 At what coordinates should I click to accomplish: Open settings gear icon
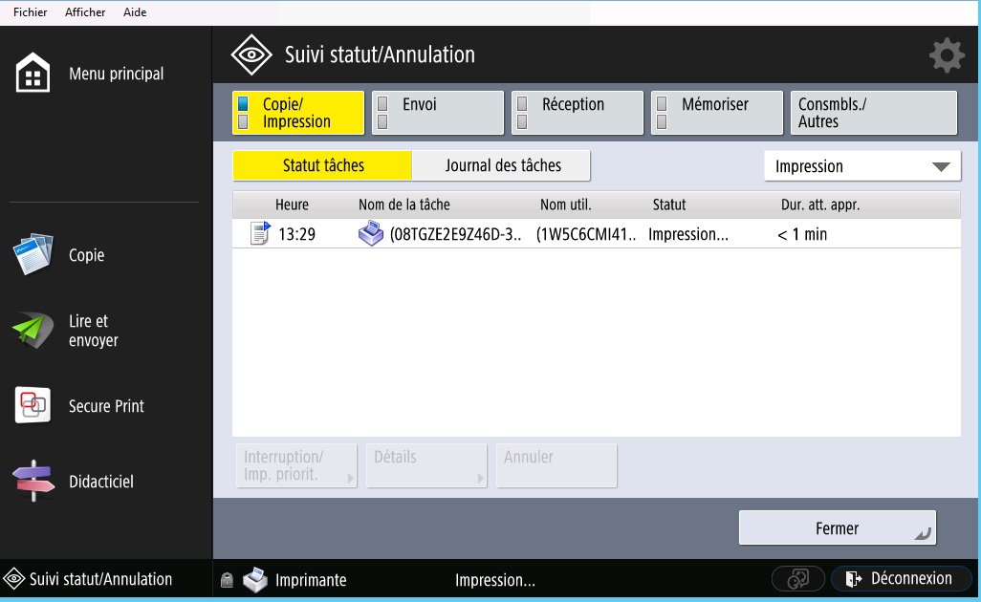pos(946,55)
